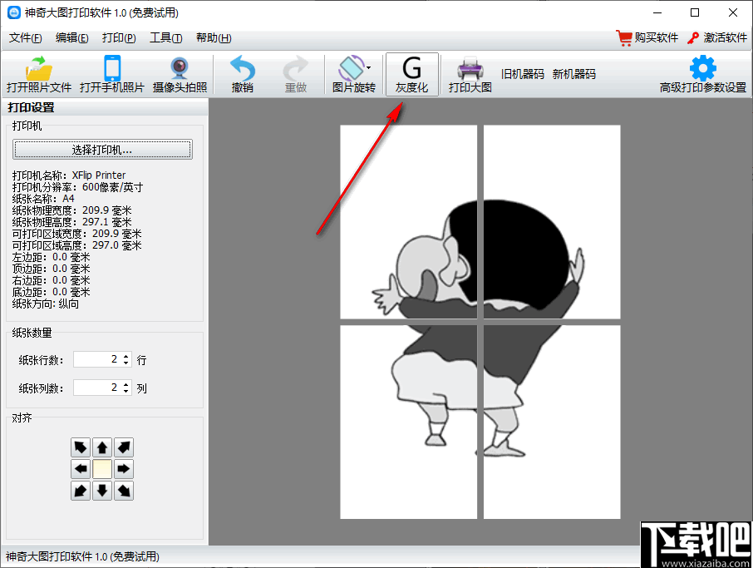
Task: Open the 工具(T) menu
Action: (x=166, y=37)
